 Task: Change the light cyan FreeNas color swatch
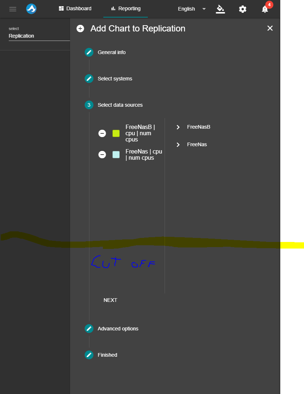pos(116,155)
